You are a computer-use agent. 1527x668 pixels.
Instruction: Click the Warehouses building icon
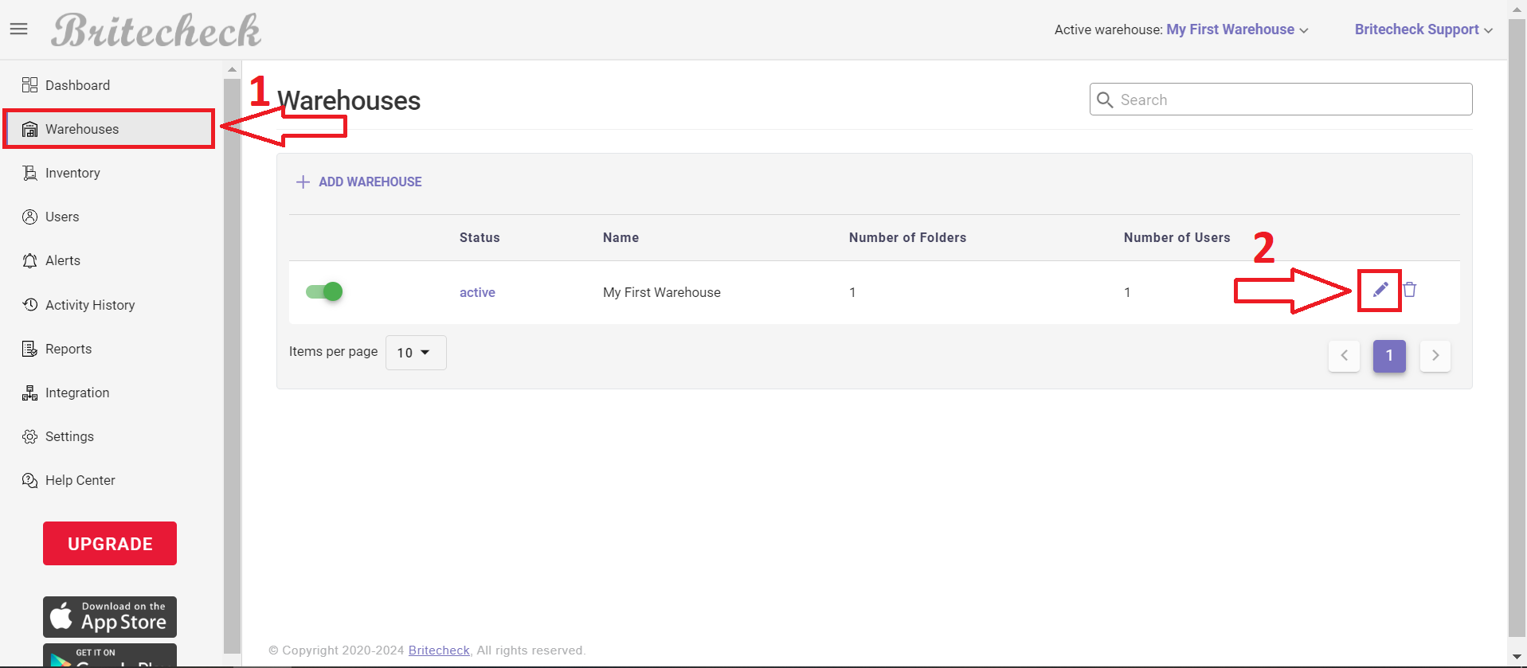coord(29,129)
